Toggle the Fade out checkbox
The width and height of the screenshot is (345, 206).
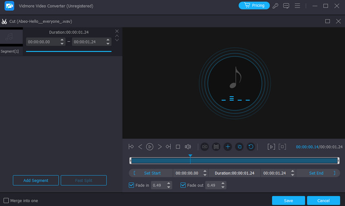[183, 185]
